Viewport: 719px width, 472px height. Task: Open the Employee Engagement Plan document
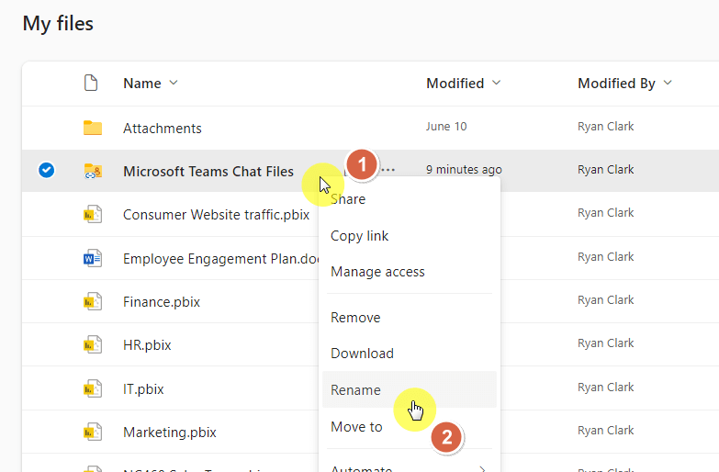[x=220, y=259]
